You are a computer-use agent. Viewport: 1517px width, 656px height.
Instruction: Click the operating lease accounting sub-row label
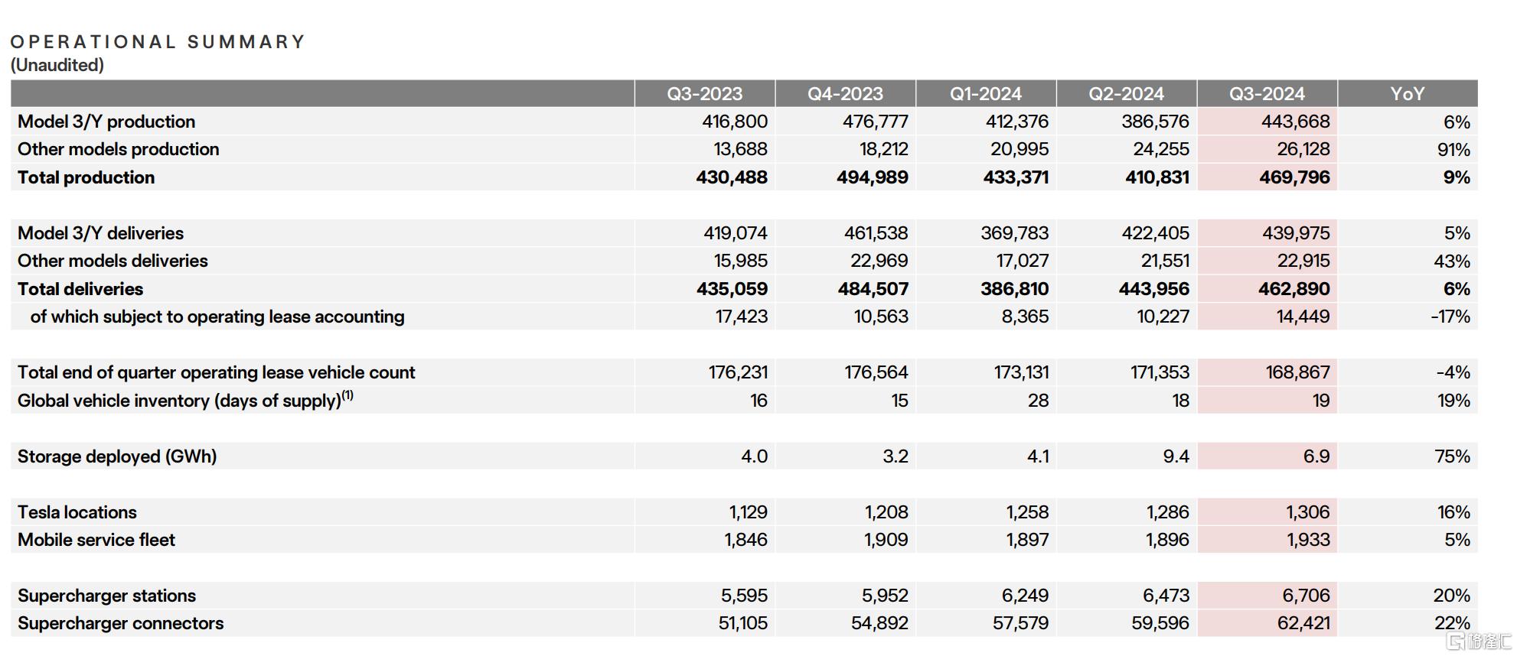point(217,317)
